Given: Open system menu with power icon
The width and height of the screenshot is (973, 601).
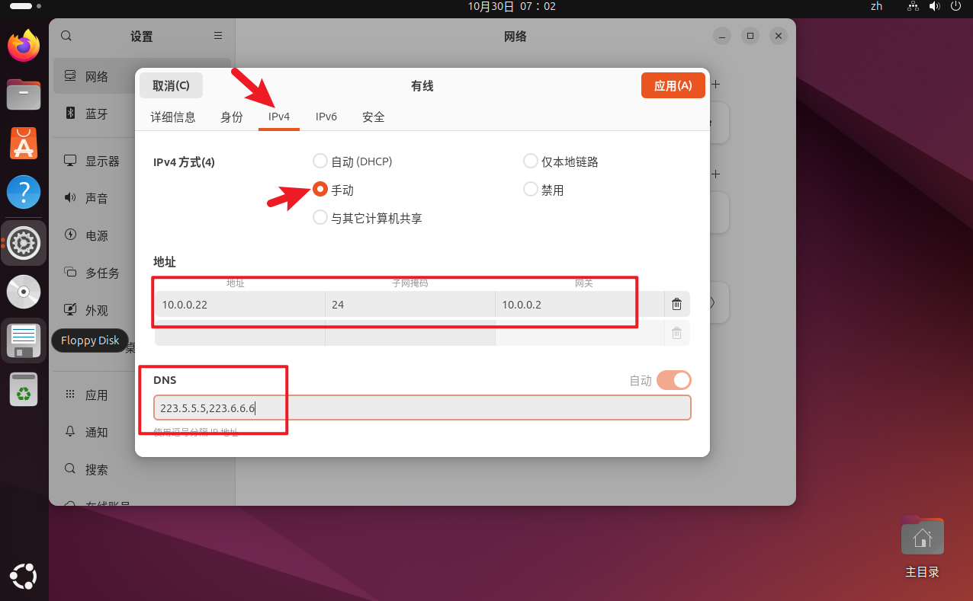Looking at the screenshot, I should pyautogui.click(x=955, y=6).
